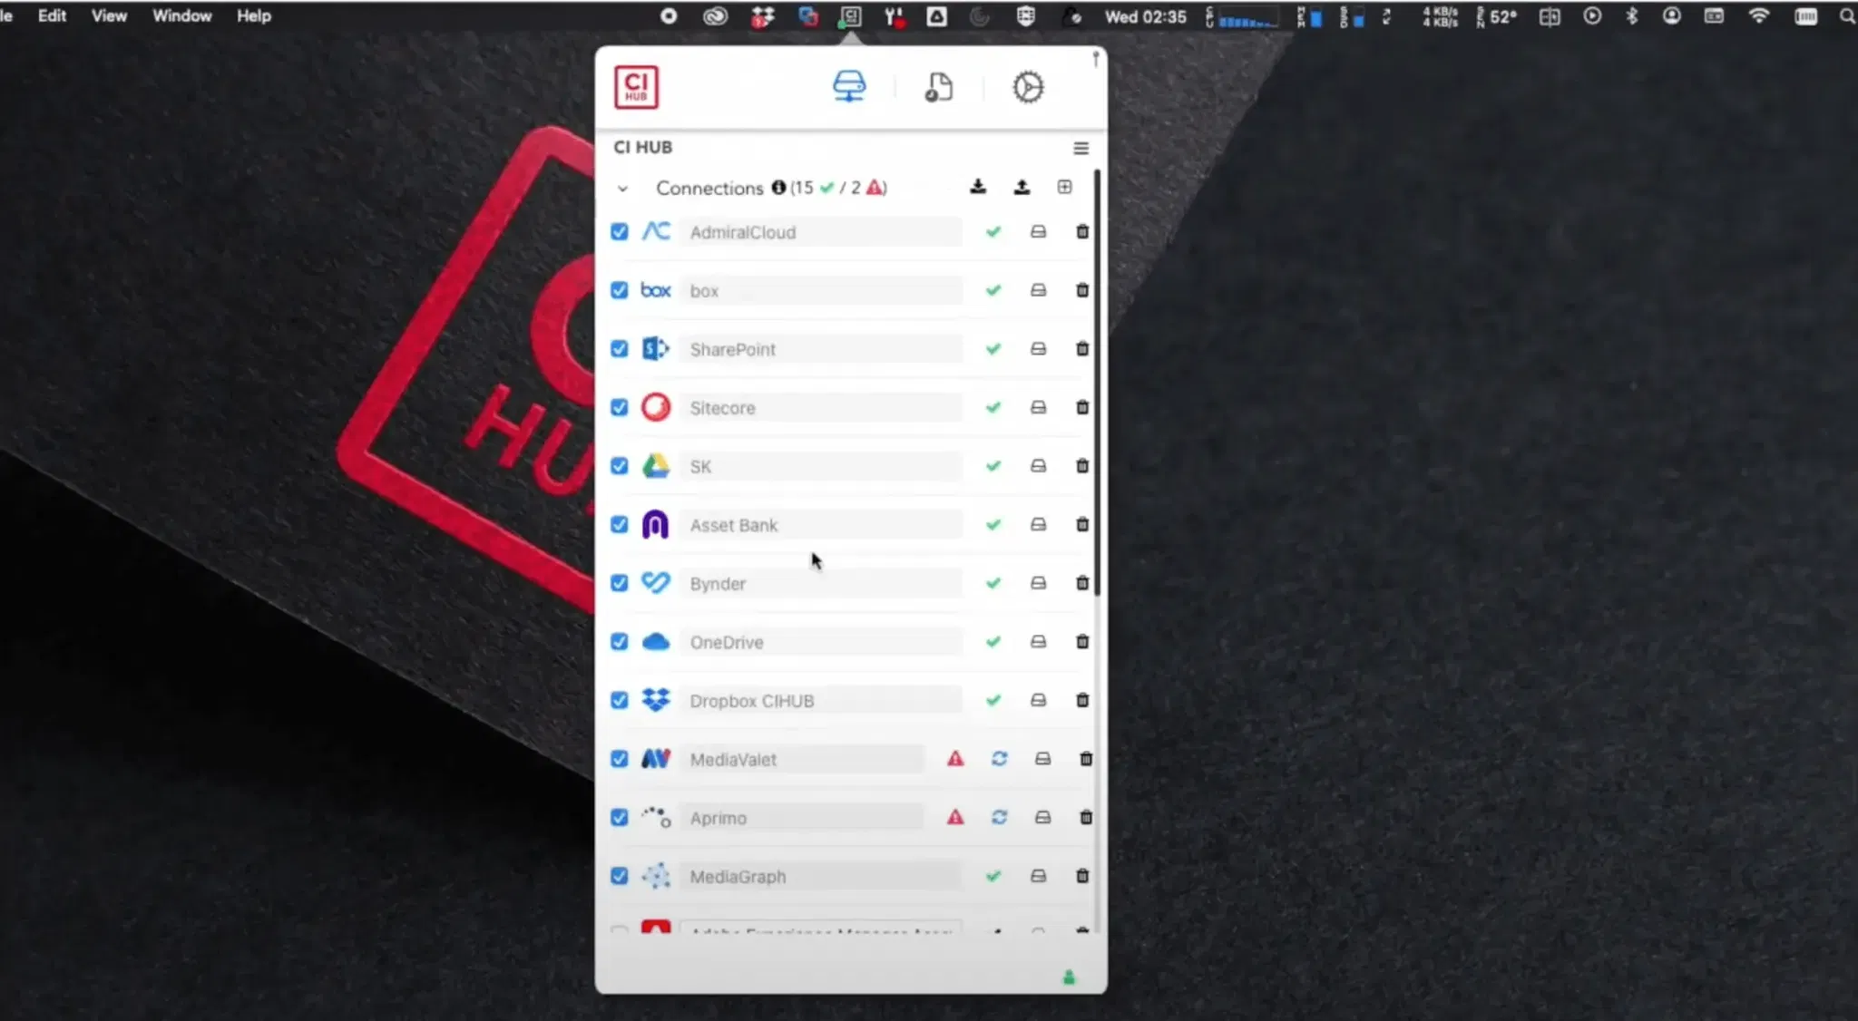Screen dimensions: 1858x1021
Task: Click the import connections download icon
Action: point(978,187)
